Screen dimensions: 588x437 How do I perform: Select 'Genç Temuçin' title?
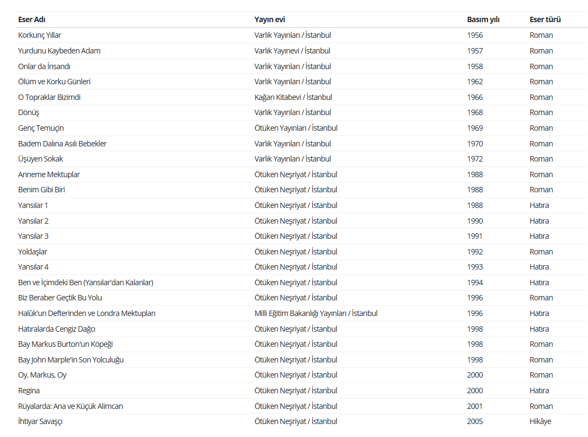(x=41, y=128)
